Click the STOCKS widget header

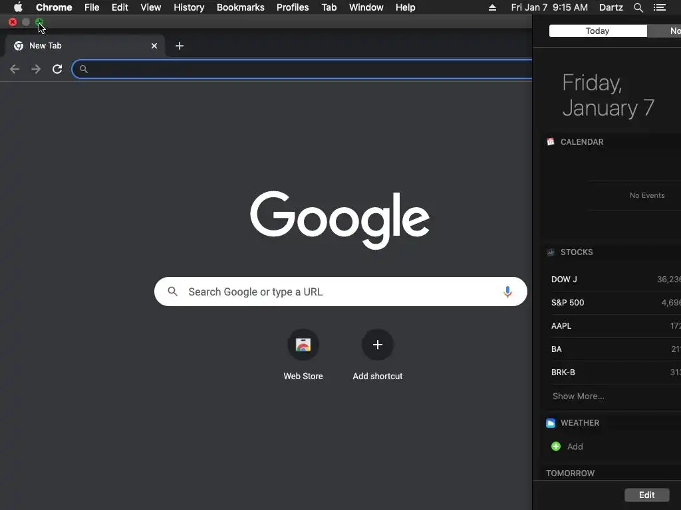[x=577, y=252]
